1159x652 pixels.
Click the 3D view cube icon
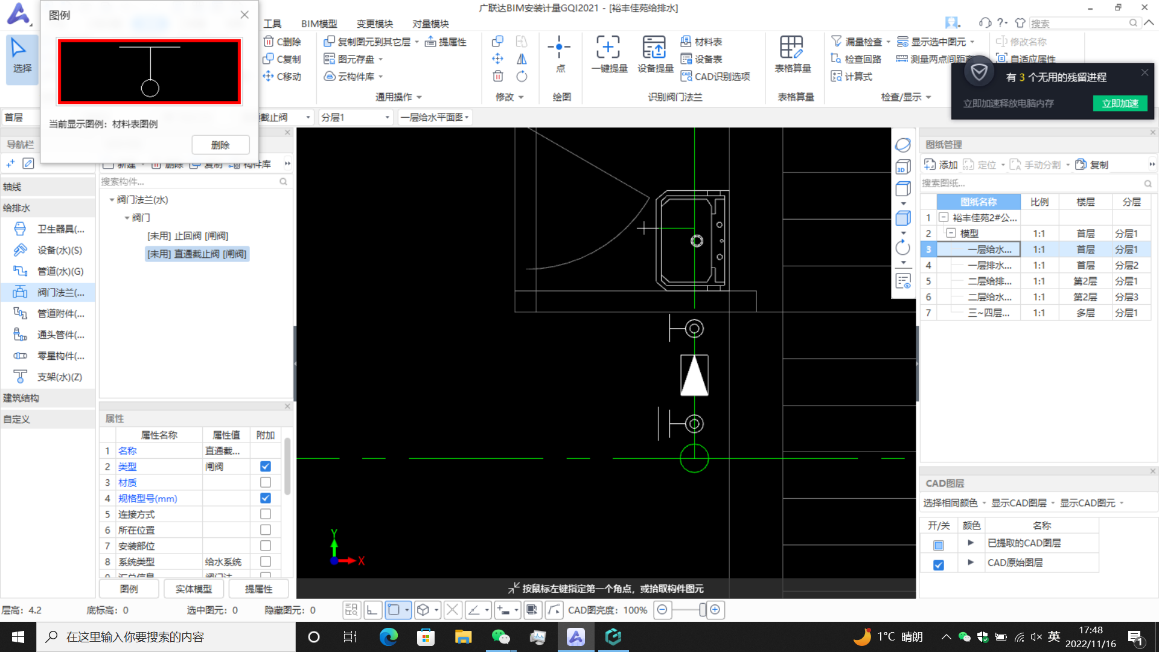click(902, 167)
